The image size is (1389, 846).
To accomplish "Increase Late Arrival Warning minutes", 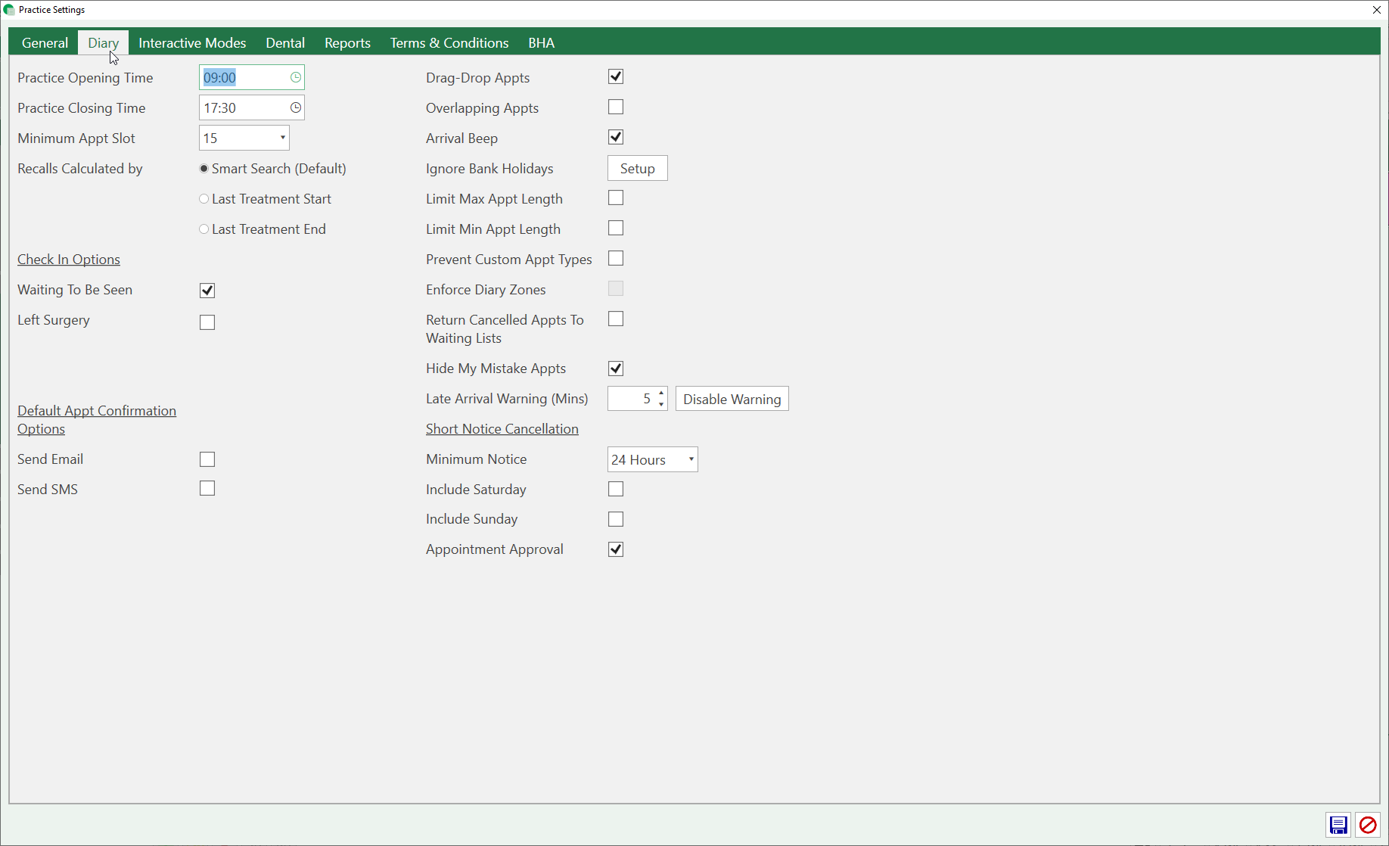I will pos(661,393).
